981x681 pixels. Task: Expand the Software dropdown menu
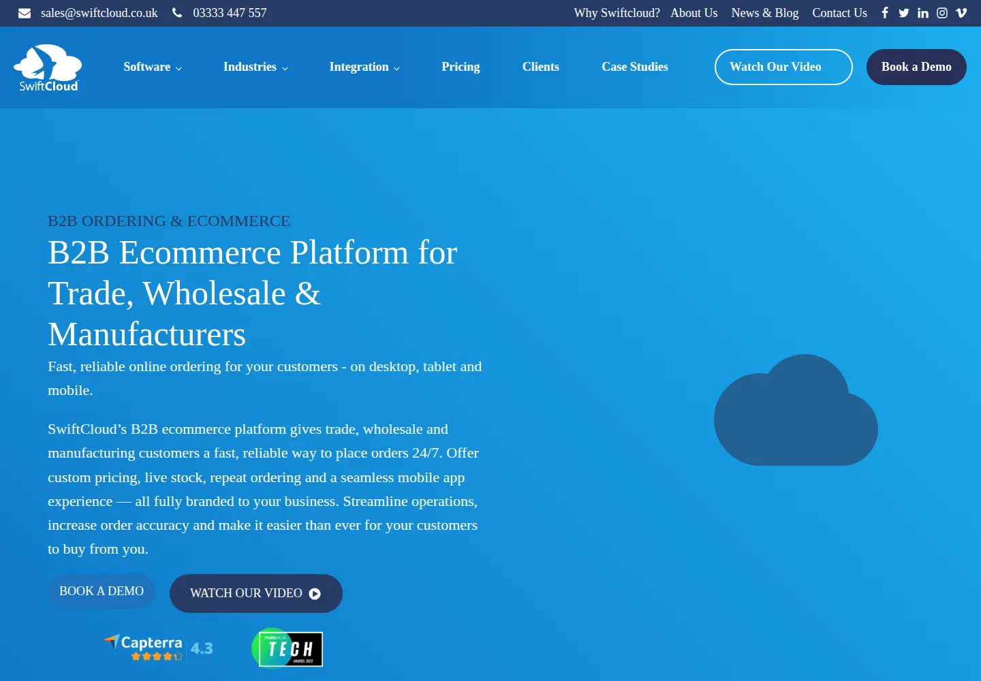coord(153,67)
